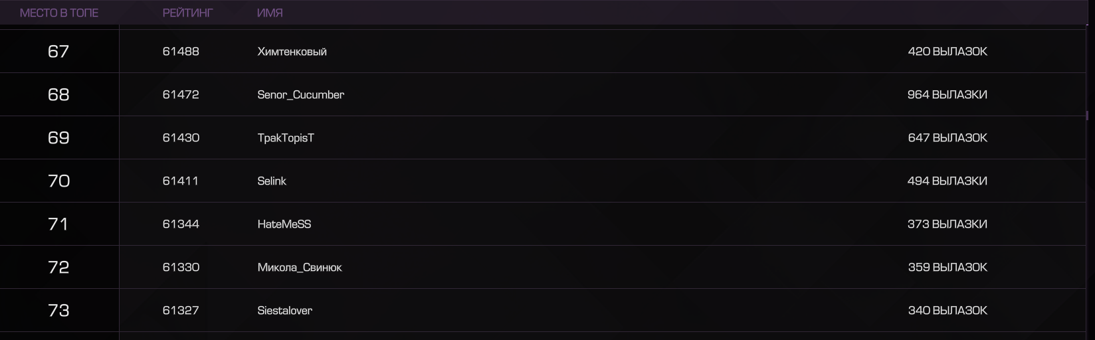Click the 420 ВЫЛАЗОК entry
Screen dimensions: 1095x340
pyautogui.click(x=947, y=52)
